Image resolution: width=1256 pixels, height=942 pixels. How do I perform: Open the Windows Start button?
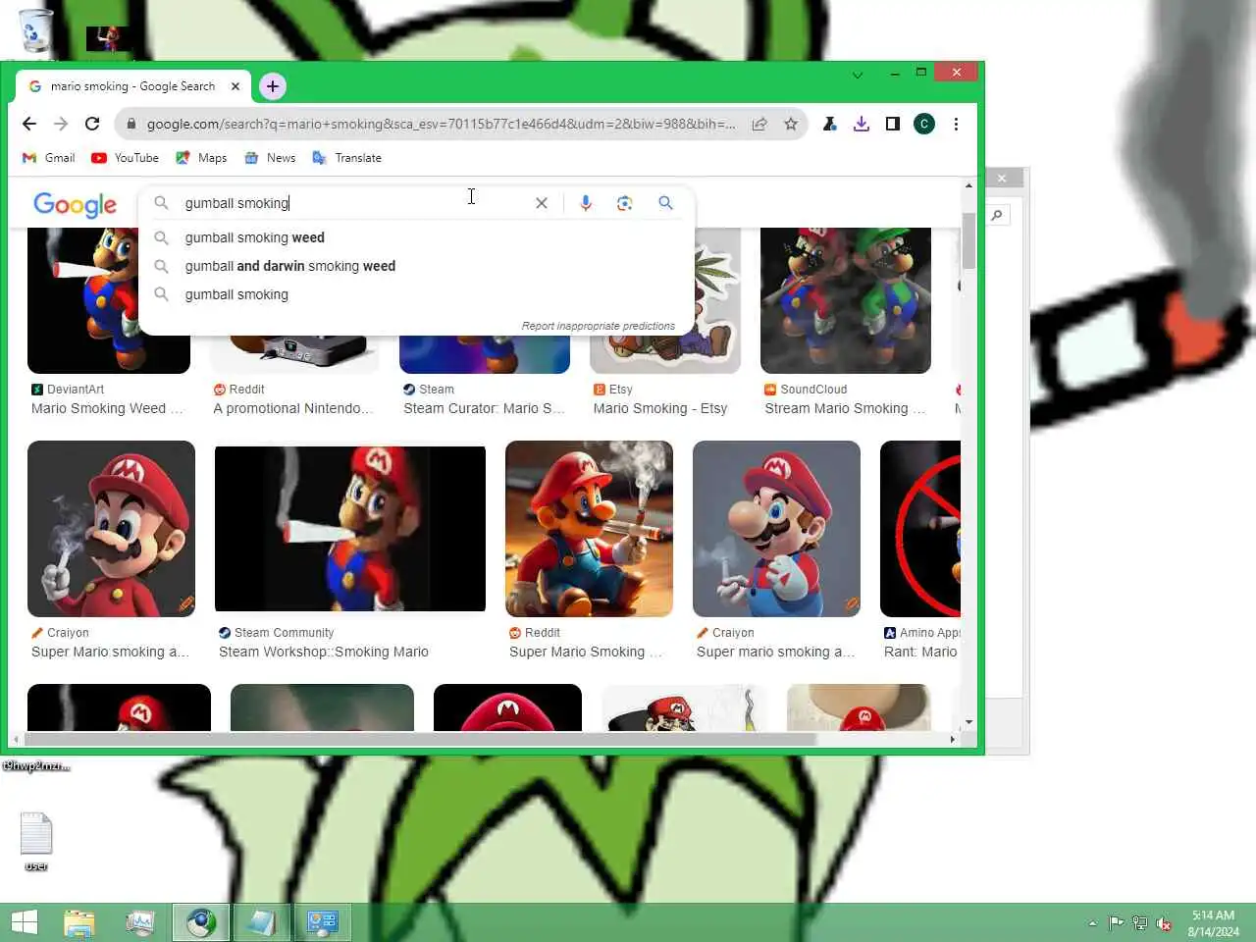tap(24, 922)
